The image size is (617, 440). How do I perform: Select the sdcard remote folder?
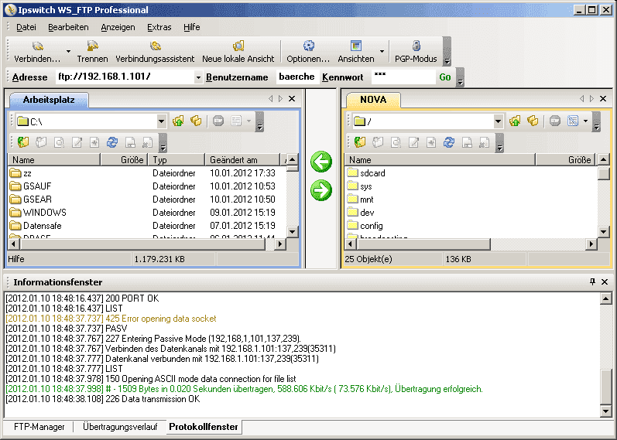pos(366,173)
